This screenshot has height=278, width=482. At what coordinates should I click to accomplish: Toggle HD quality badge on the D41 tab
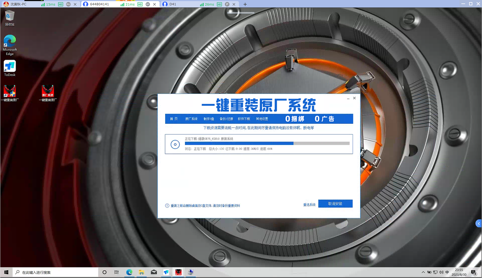(x=219, y=4)
